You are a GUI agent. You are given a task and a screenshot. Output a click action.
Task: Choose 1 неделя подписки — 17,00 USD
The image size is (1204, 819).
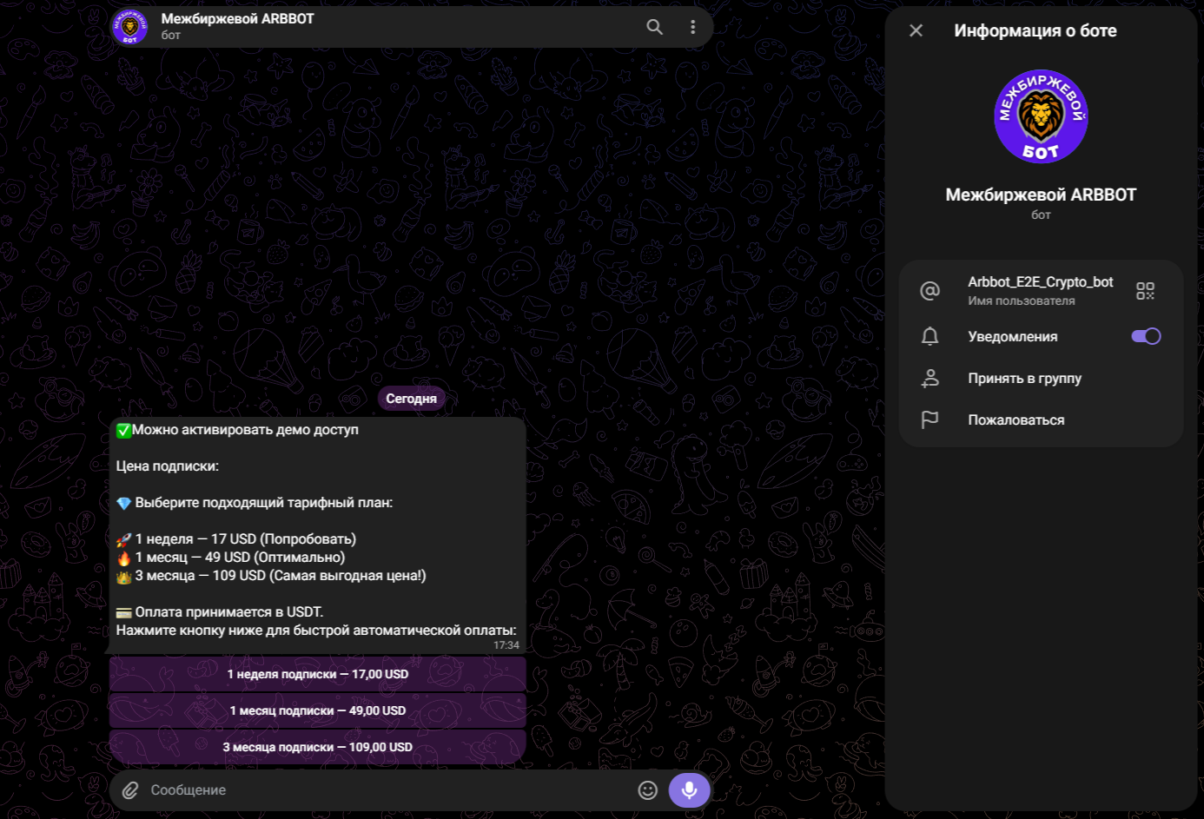(318, 674)
